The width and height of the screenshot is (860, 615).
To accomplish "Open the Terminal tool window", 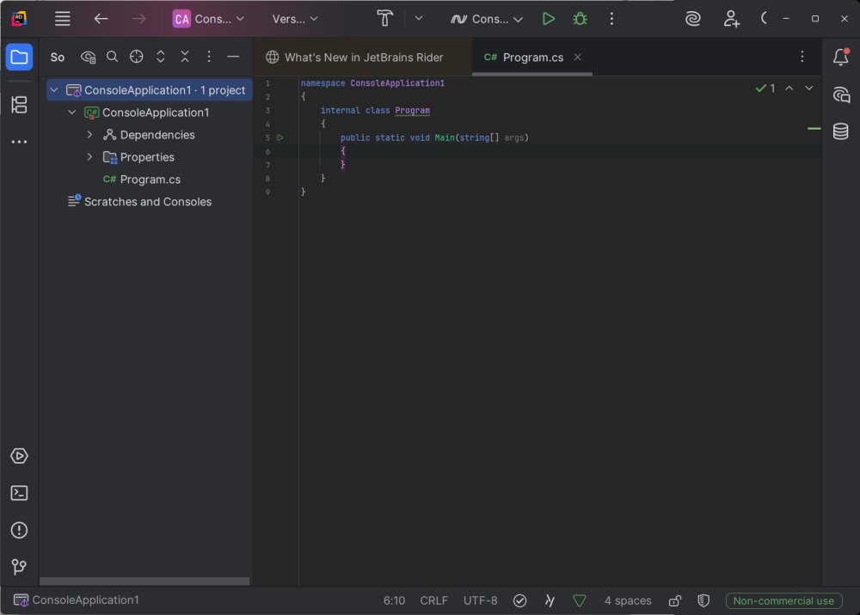I will tap(19, 493).
